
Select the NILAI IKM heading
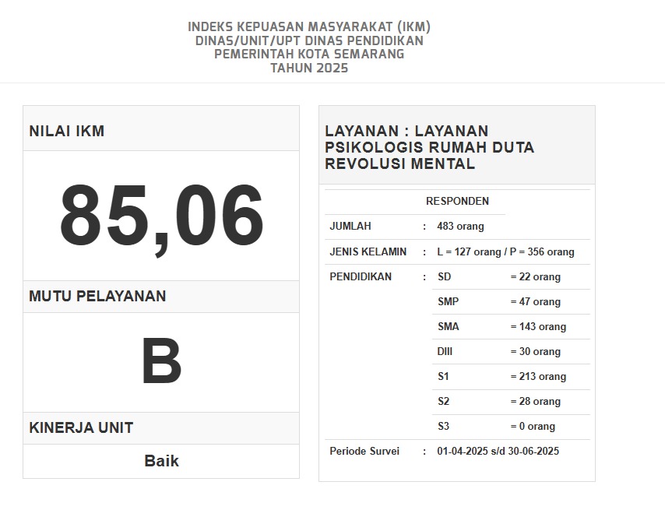[x=67, y=132]
